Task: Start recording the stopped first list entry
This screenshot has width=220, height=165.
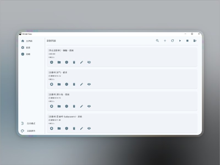Action: pos(52,62)
